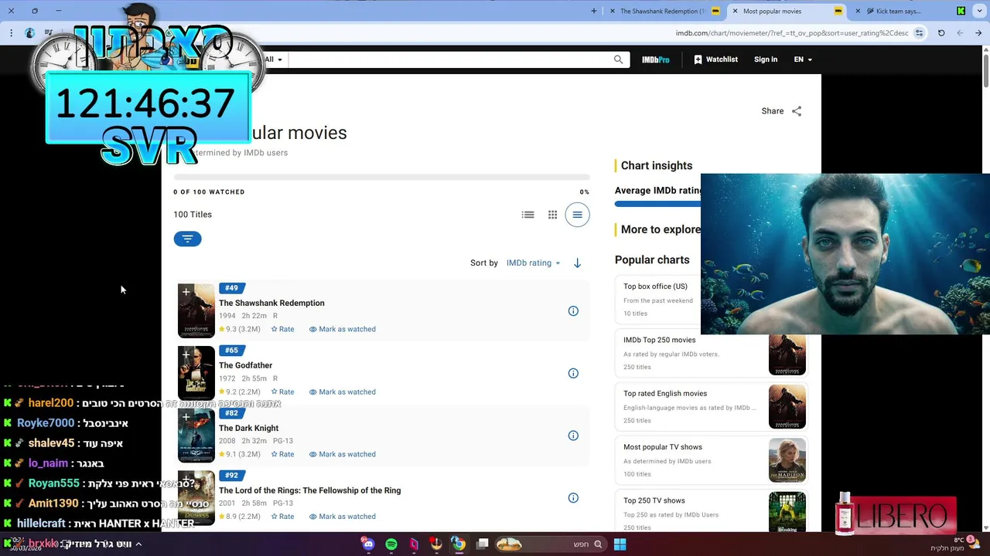Rate The Fellowship of the Ring
The height and width of the screenshot is (556, 990).
[x=282, y=517]
